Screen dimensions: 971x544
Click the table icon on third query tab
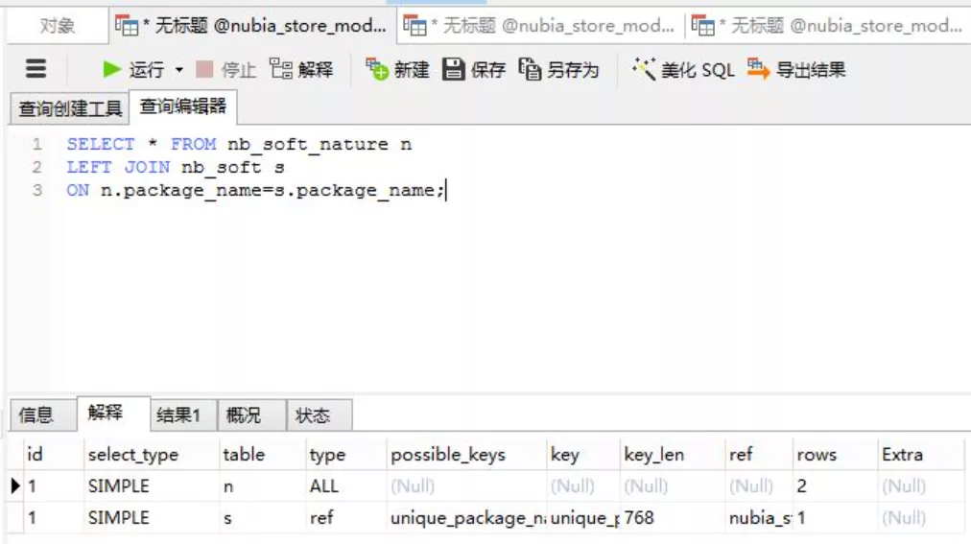pos(702,25)
